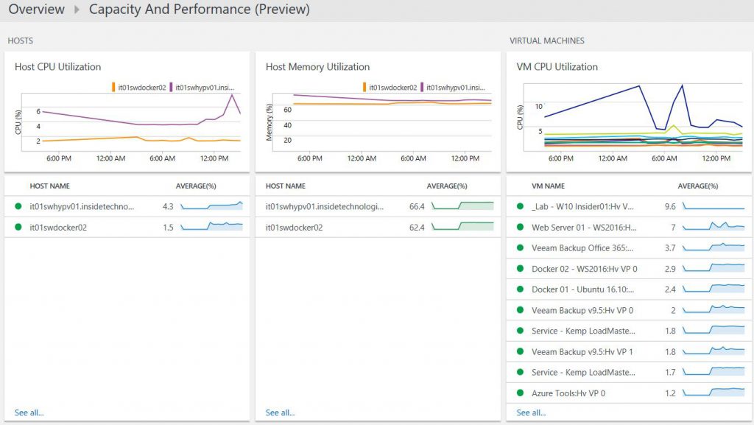Click green status dot for it01swhypv01 host
This screenshot has height=425, width=754.
(x=18, y=206)
